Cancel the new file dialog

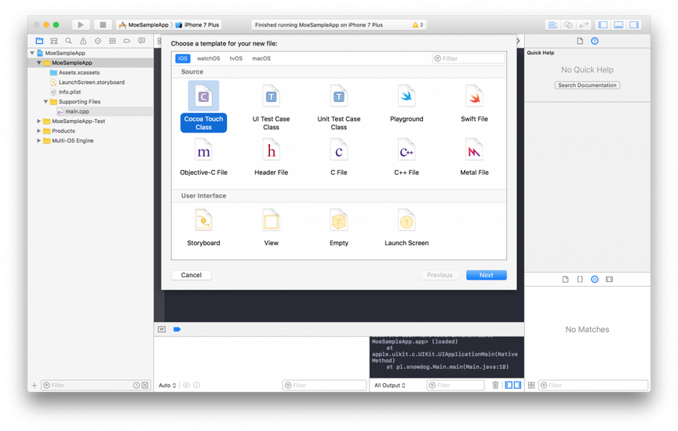click(191, 275)
